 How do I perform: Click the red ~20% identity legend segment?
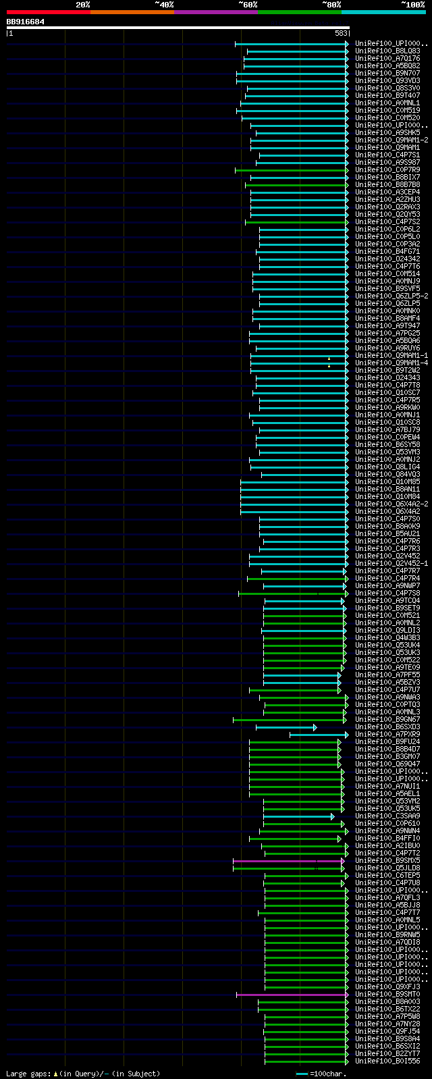(48, 11)
